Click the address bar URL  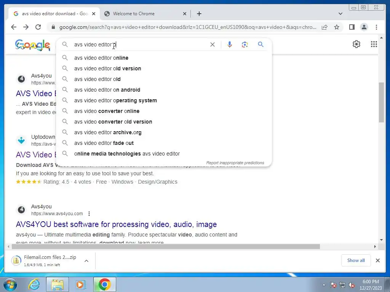[188, 27]
